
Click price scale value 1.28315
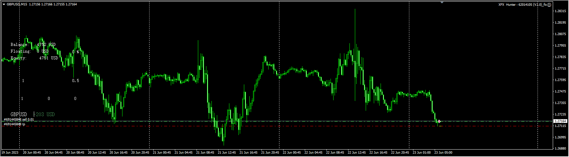(x=561, y=11)
